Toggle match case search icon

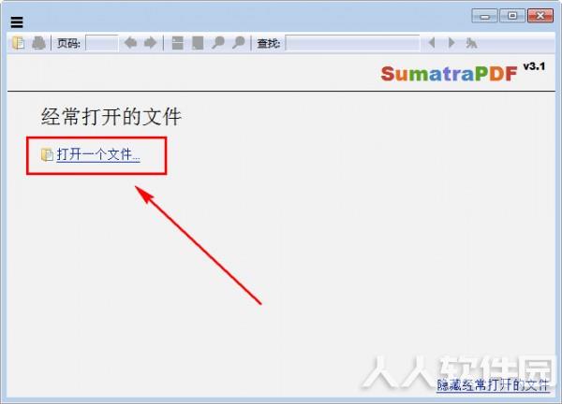coord(471,43)
